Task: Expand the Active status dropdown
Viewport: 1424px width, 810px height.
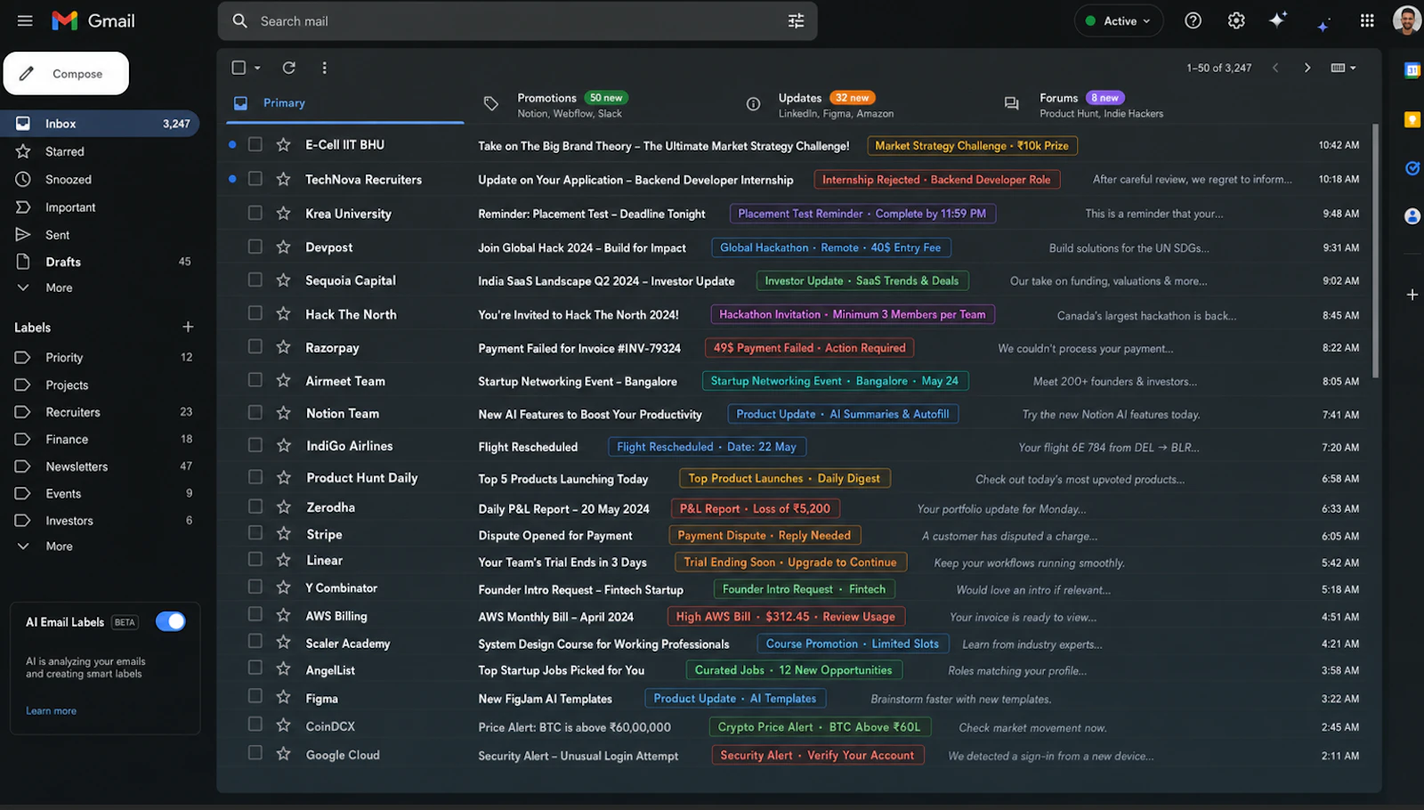Action: pos(1119,20)
